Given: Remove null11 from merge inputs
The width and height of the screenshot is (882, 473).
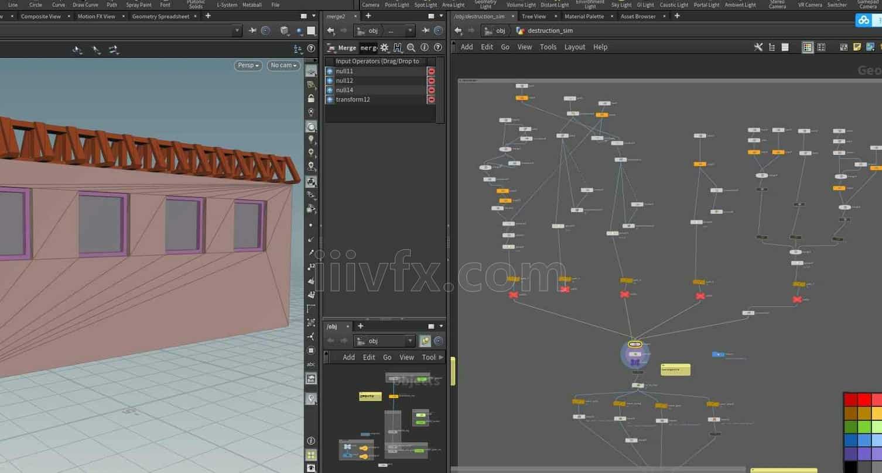Looking at the screenshot, I should [x=432, y=71].
